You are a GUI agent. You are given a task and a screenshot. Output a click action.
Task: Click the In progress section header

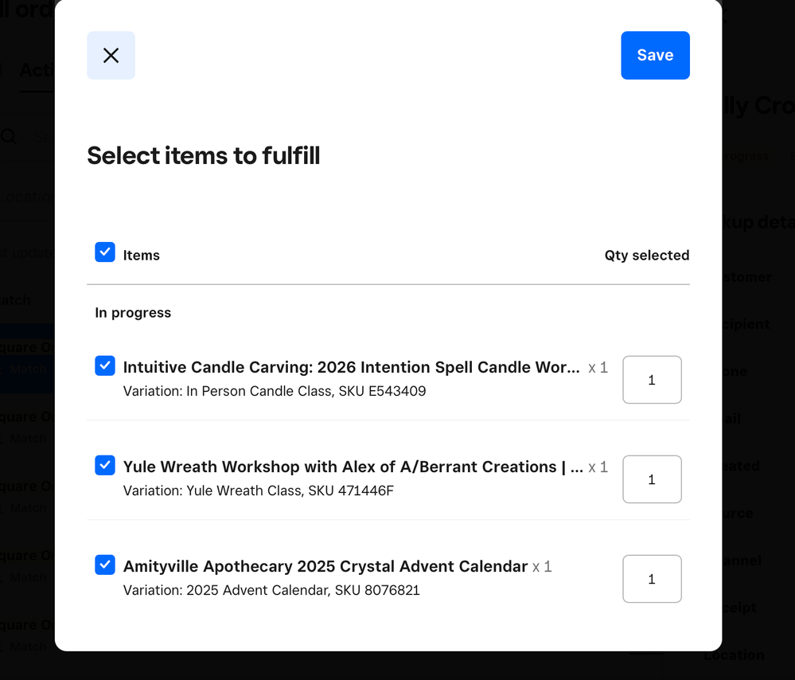132,312
